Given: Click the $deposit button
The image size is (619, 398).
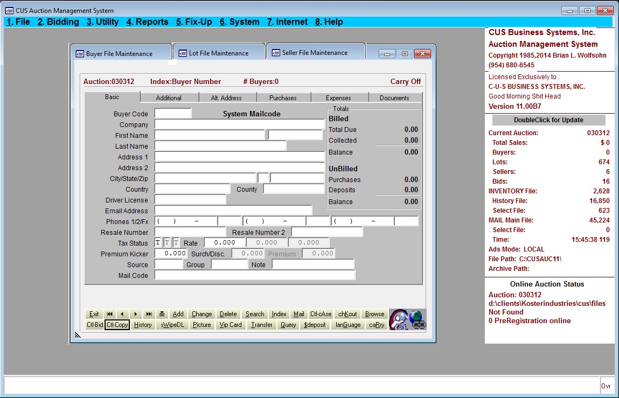Looking at the screenshot, I should tap(315, 325).
